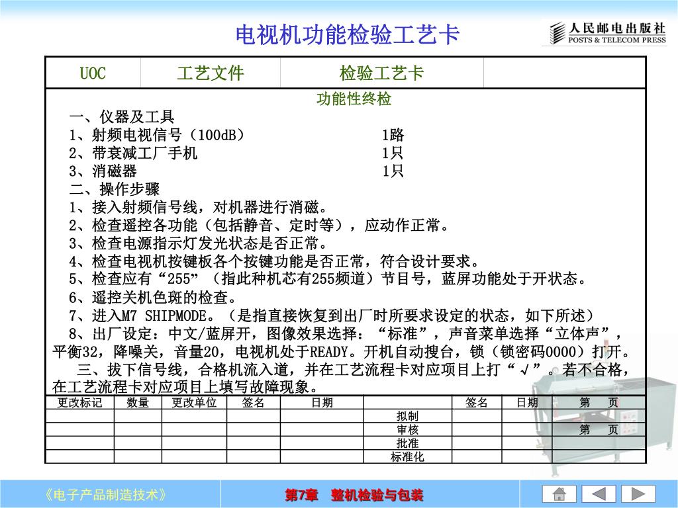Select the line 射频电视信号（100dB）

click(156, 135)
